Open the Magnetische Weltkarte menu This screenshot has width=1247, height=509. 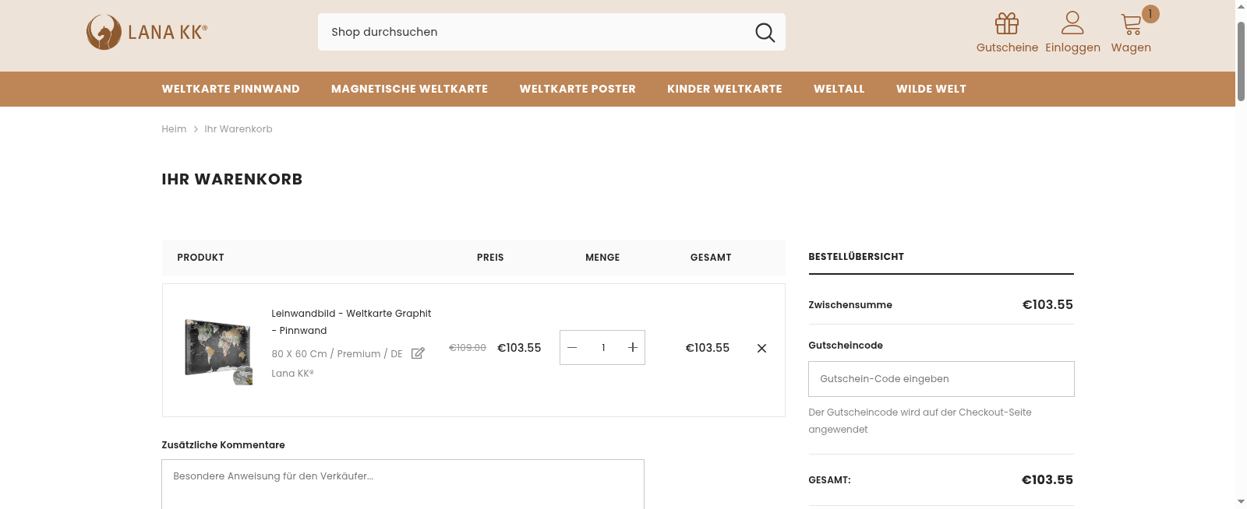coord(409,89)
